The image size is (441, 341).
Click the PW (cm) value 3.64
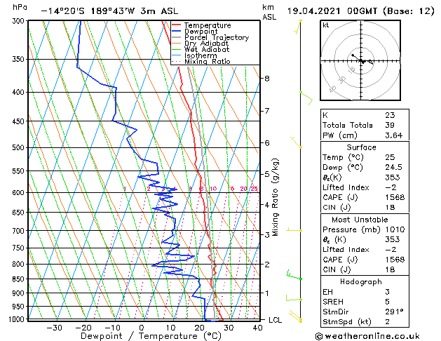394,135
